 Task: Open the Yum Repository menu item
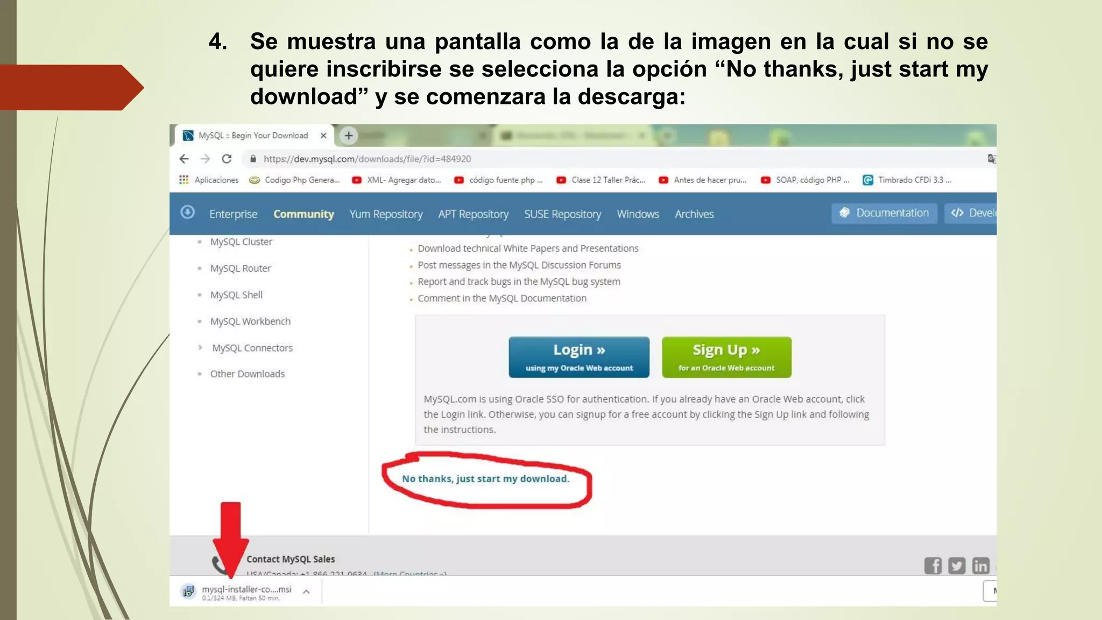point(386,214)
